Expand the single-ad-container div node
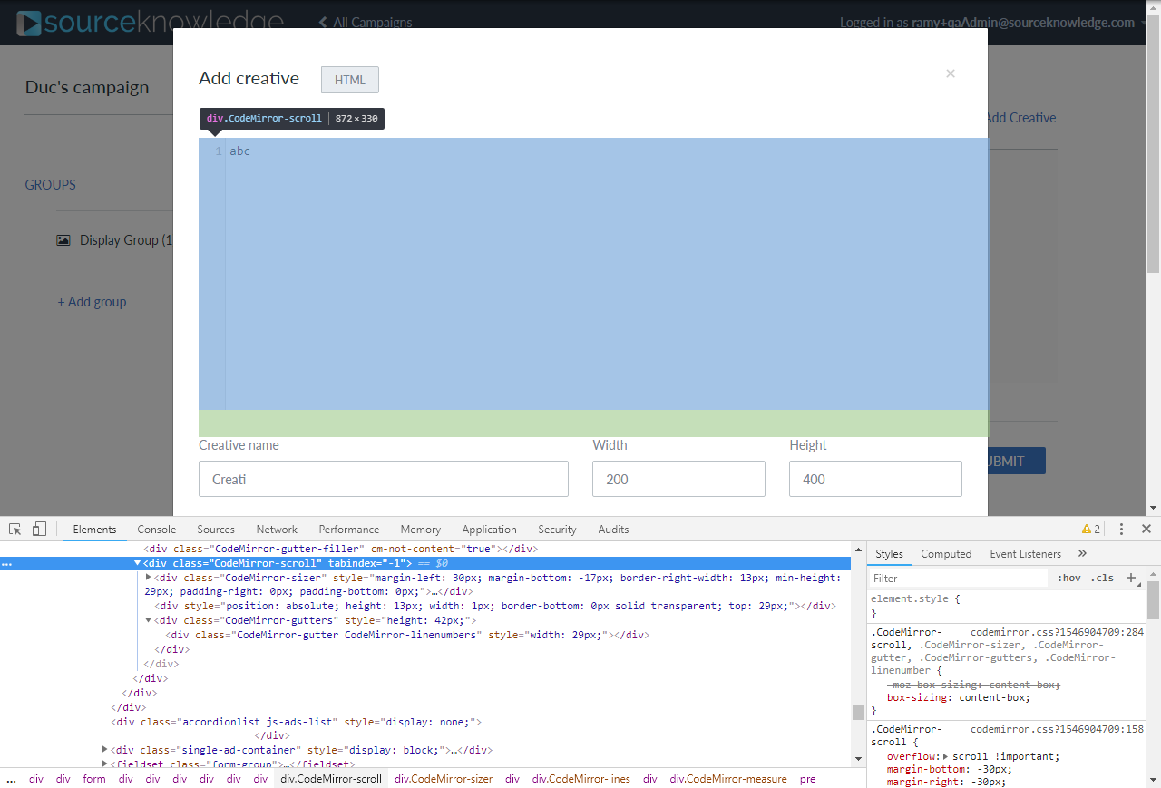Viewport: 1161px width, 788px height. [x=105, y=749]
